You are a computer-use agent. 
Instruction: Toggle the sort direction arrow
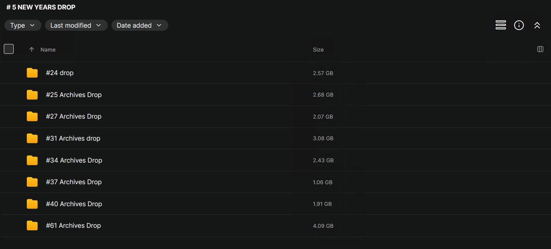(x=31, y=50)
